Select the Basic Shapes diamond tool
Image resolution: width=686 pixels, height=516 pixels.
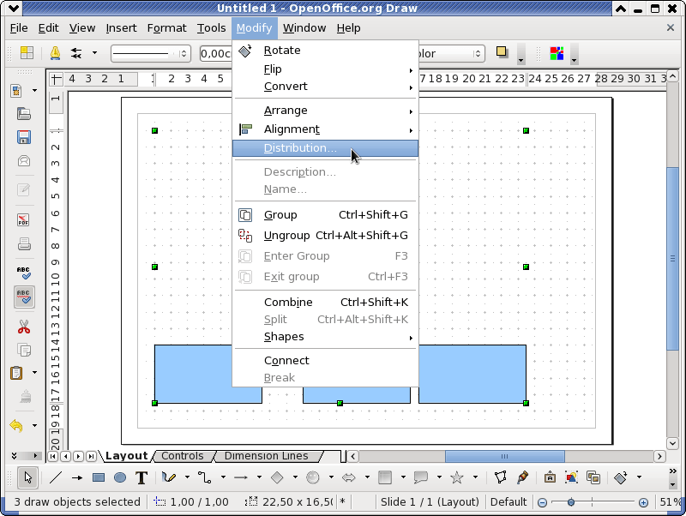[x=277, y=477]
